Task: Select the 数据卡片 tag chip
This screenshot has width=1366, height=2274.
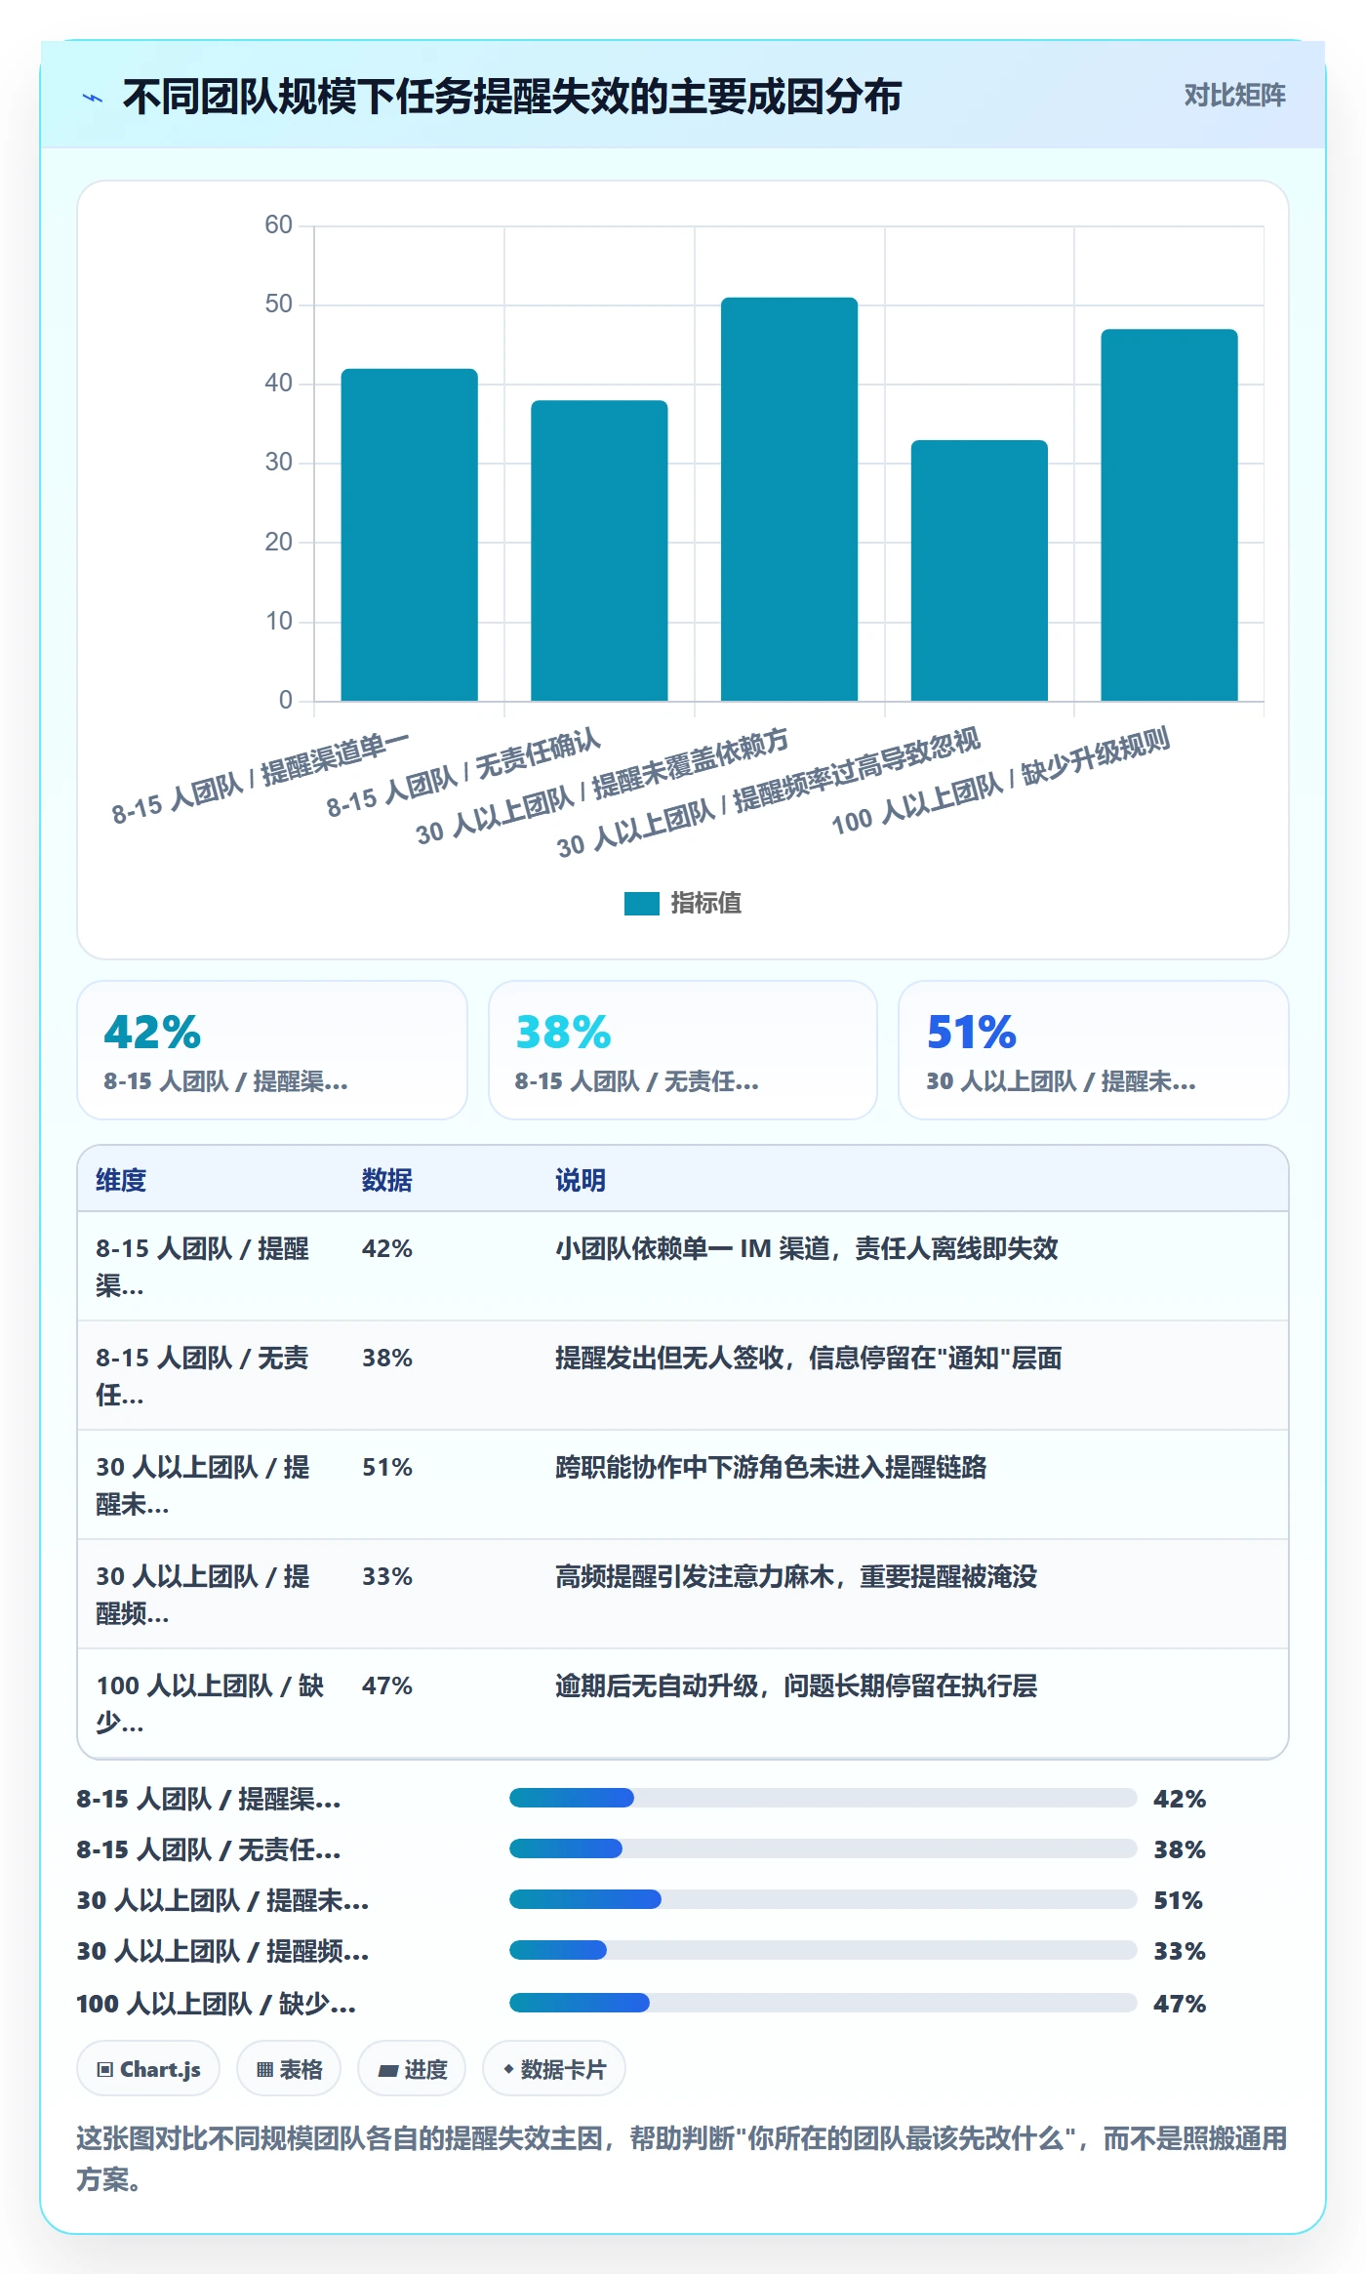Action: [x=554, y=2069]
